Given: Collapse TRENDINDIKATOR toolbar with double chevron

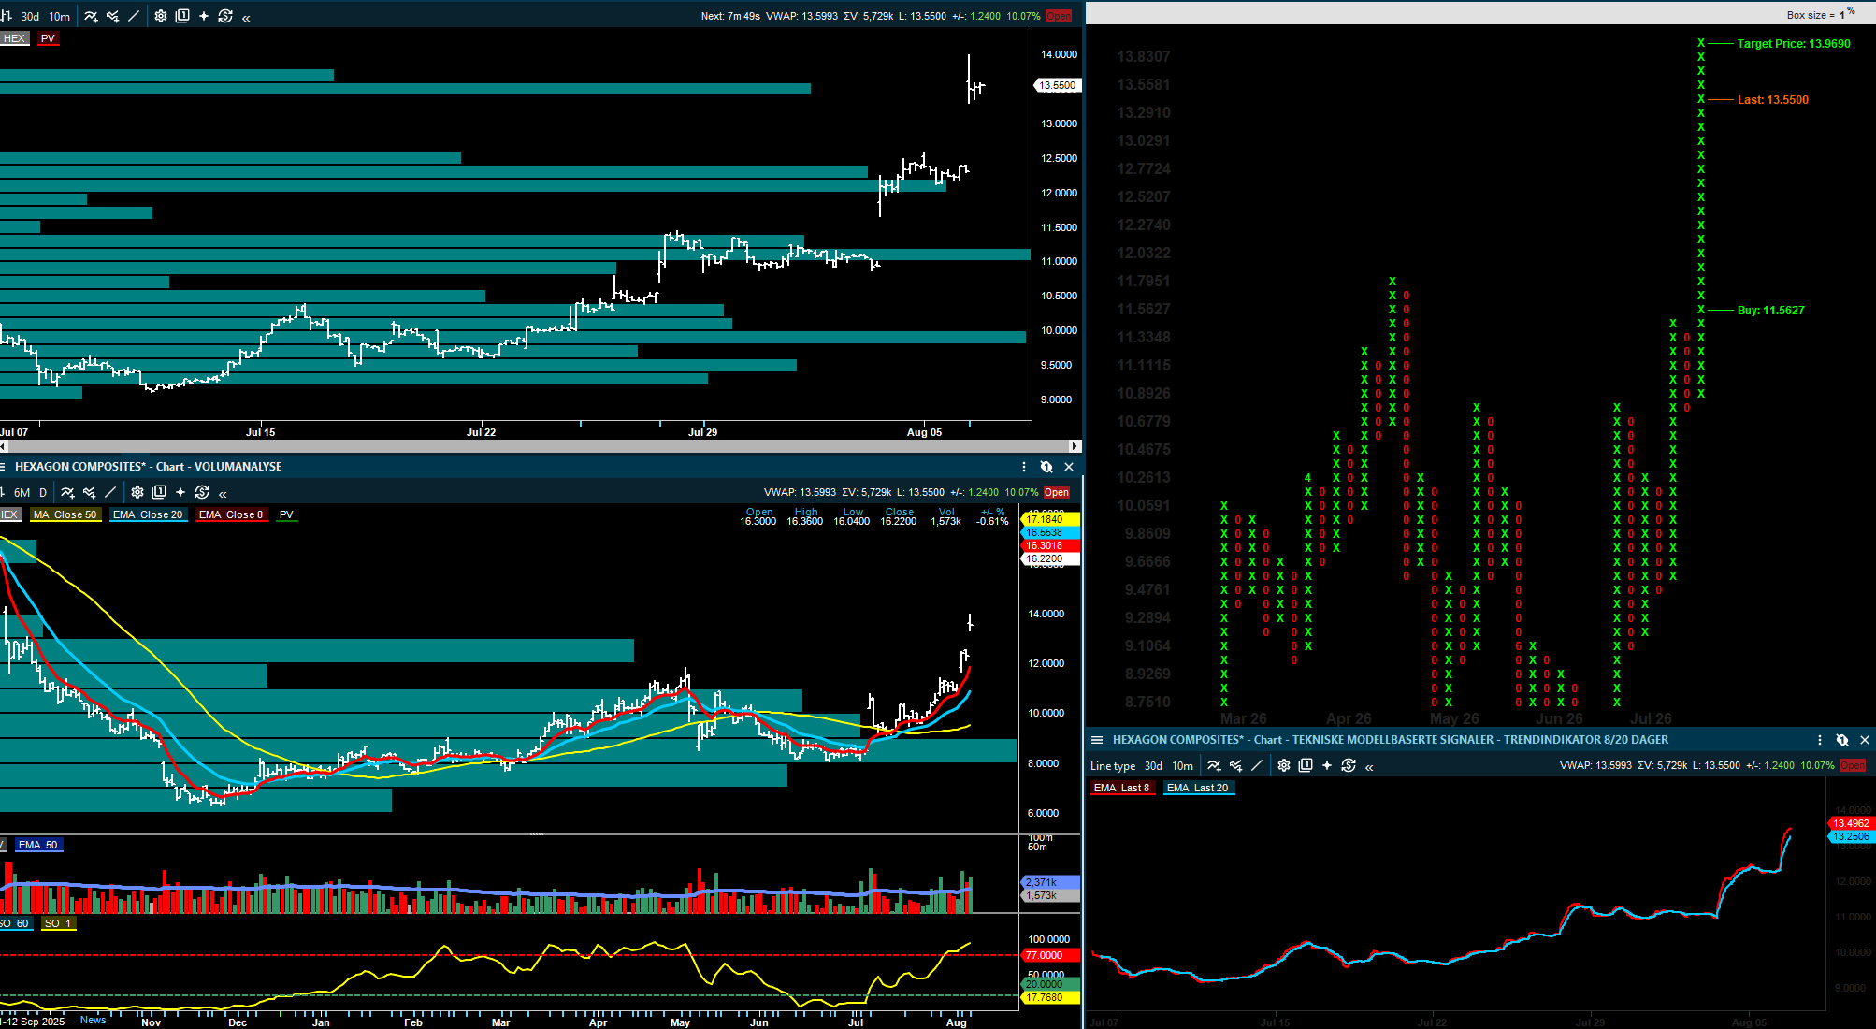Looking at the screenshot, I should [x=1369, y=766].
